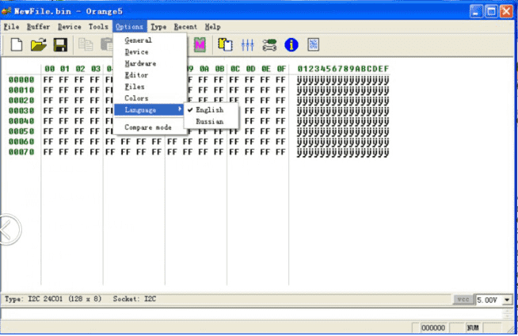The image size is (518, 336).
Task: Choose Device in Options dropdown
Action: tap(150, 52)
